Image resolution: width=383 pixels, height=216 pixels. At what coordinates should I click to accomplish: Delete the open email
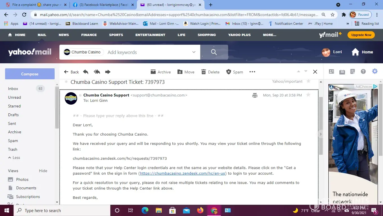(x=210, y=72)
